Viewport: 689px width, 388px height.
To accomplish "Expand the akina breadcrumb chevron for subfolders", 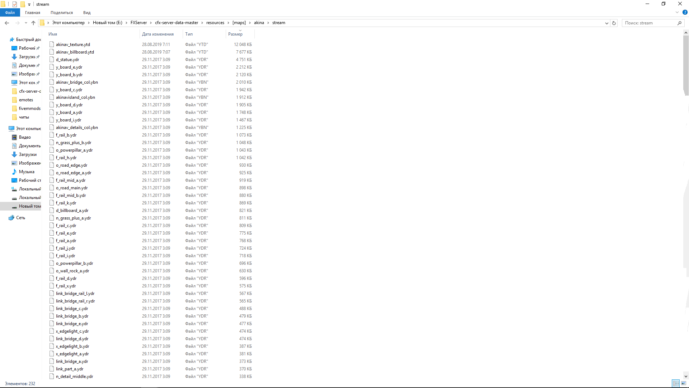I will pyautogui.click(x=268, y=23).
